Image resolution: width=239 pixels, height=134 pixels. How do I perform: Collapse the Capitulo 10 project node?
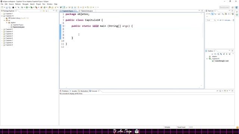click(2, 16)
